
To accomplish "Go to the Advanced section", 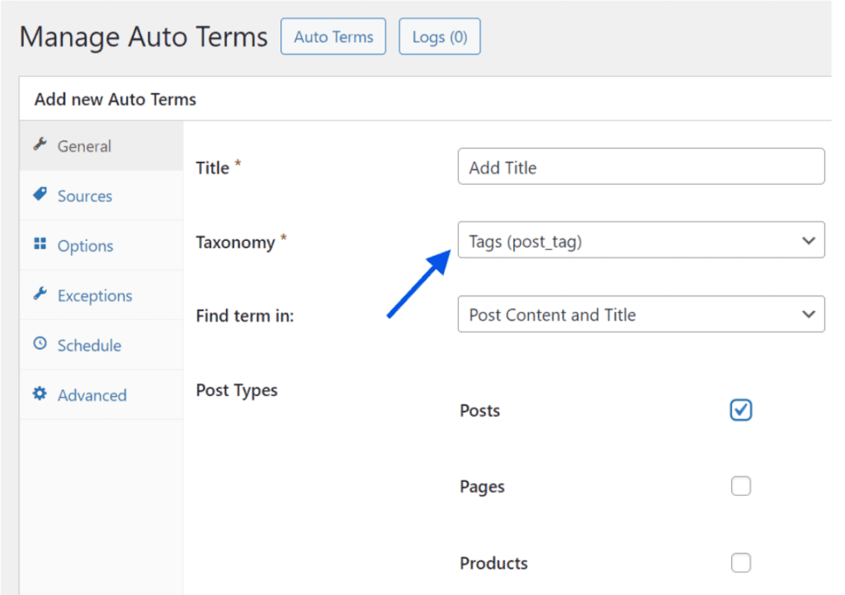I will pos(92,394).
